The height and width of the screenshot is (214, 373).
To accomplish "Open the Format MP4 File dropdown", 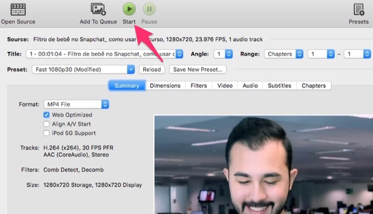I will point(76,104).
